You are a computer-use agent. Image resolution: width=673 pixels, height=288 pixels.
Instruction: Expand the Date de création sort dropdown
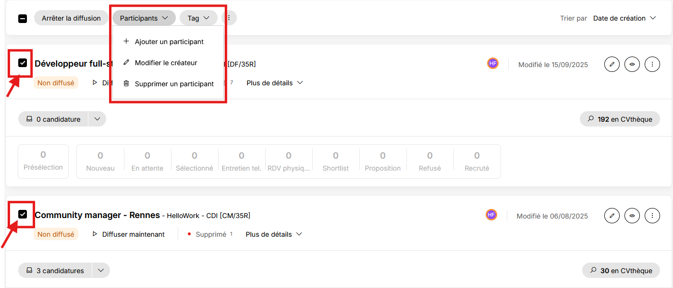(624, 18)
